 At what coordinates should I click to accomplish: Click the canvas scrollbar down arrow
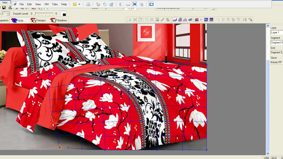tap(268, 154)
